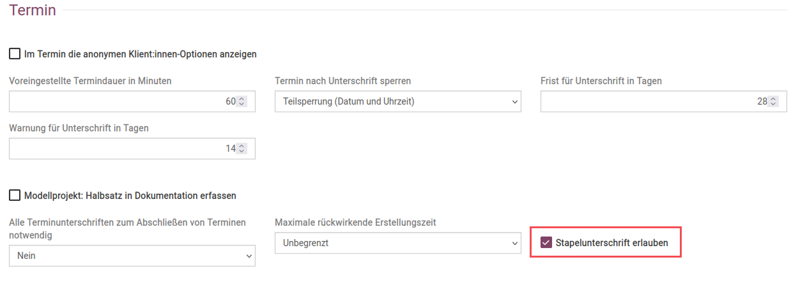This screenshot has width=807, height=285.
Task: Focus the Frist field showing 28
Action: pyautogui.click(x=652, y=101)
